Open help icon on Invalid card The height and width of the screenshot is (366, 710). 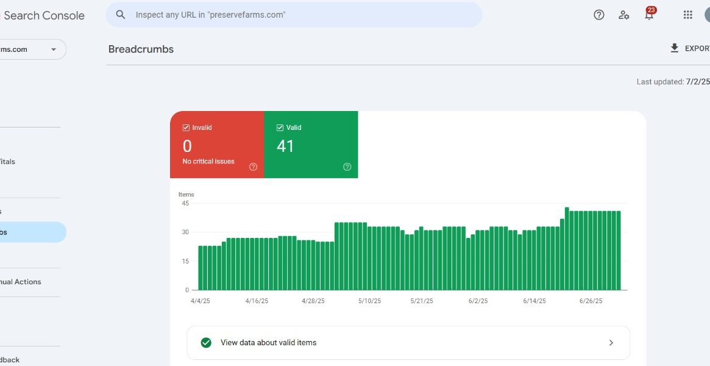coord(253,167)
